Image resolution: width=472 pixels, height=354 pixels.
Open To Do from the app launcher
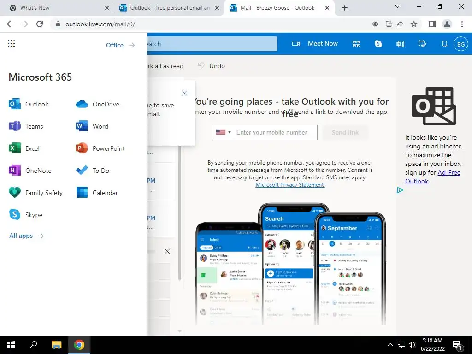pos(93,171)
